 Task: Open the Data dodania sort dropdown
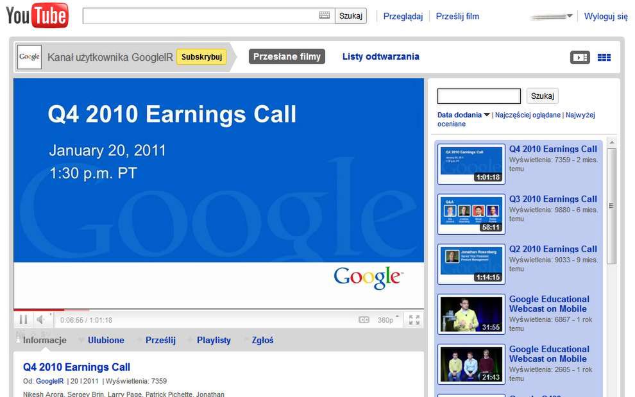[x=463, y=115]
